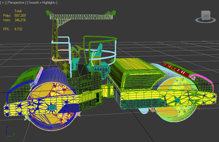Click the Total statistics header
The image size is (219, 142).
[x=18, y=11]
